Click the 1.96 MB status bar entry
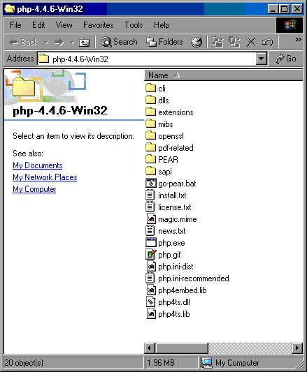This screenshot has height=372, width=307. 161,363
